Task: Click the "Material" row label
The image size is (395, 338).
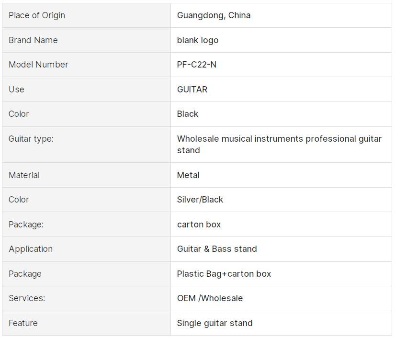Action: pyautogui.click(x=24, y=175)
